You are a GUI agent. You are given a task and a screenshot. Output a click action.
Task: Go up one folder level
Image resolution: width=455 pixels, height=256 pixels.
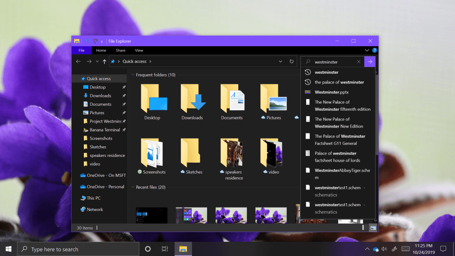point(104,61)
